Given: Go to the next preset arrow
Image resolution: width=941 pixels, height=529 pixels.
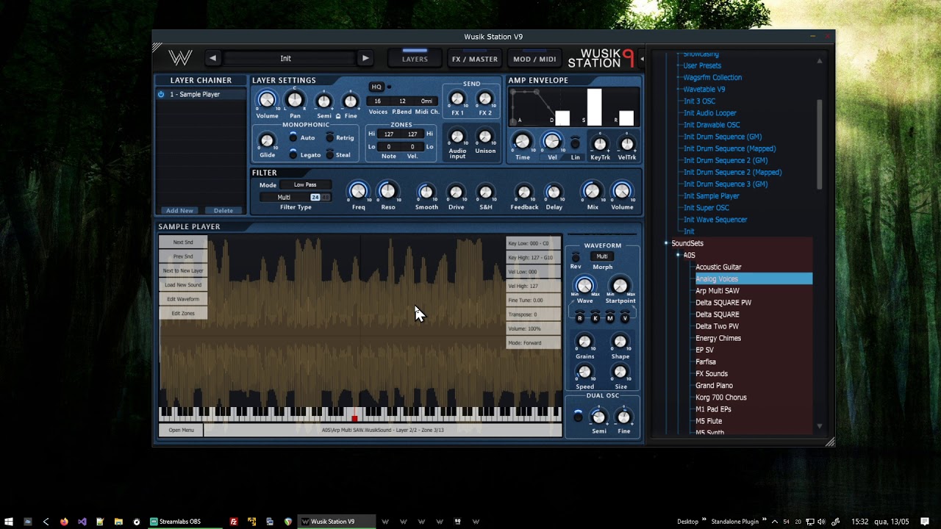Looking at the screenshot, I should pyautogui.click(x=365, y=58).
